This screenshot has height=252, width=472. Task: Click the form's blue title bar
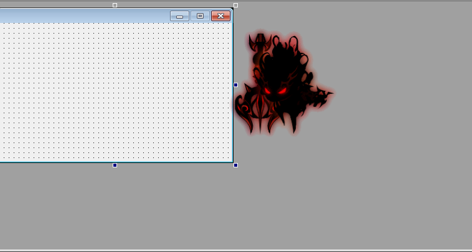pyautogui.click(x=81, y=16)
